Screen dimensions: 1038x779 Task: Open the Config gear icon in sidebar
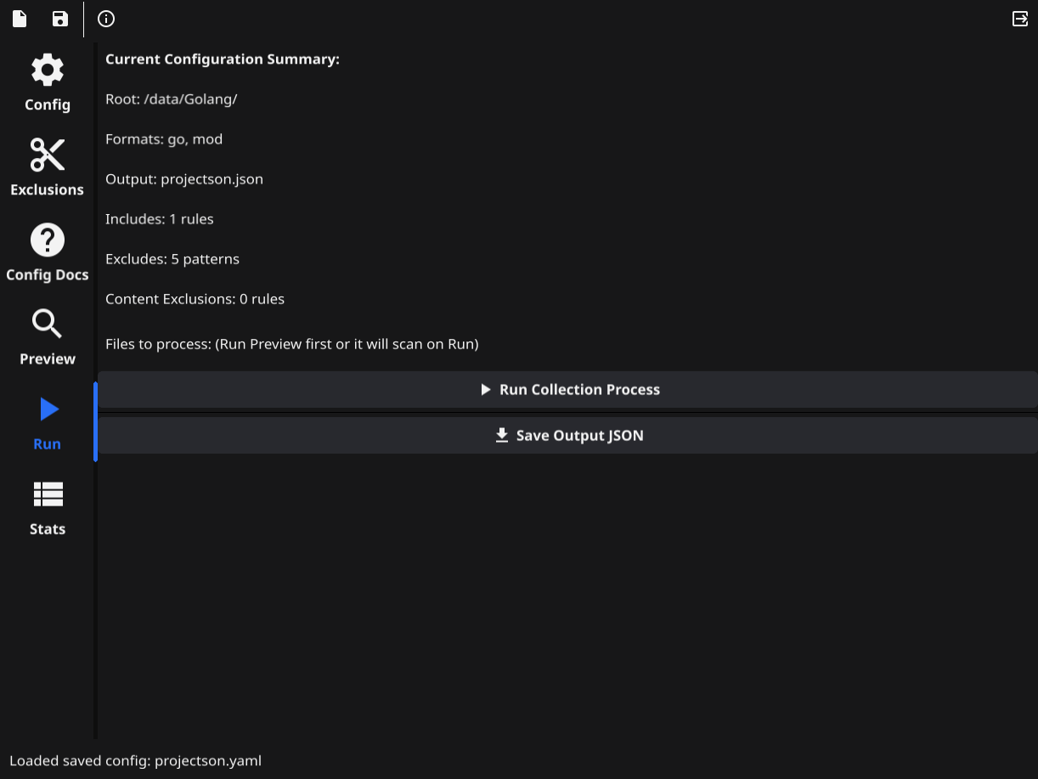click(x=48, y=70)
